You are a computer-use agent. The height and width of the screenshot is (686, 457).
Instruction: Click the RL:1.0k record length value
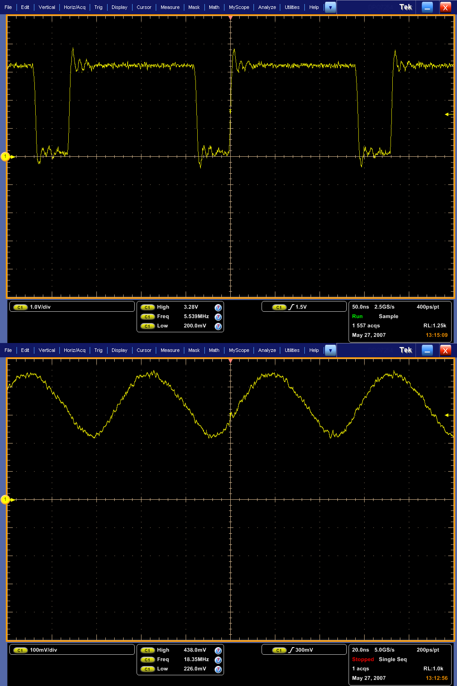[433, 669]
